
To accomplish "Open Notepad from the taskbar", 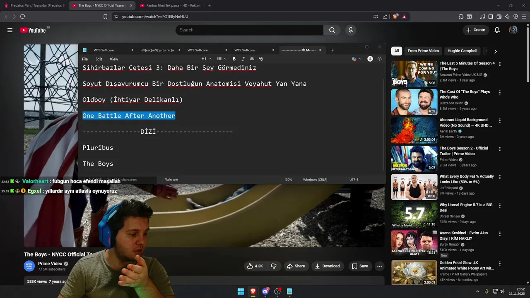I will [289, 291].
